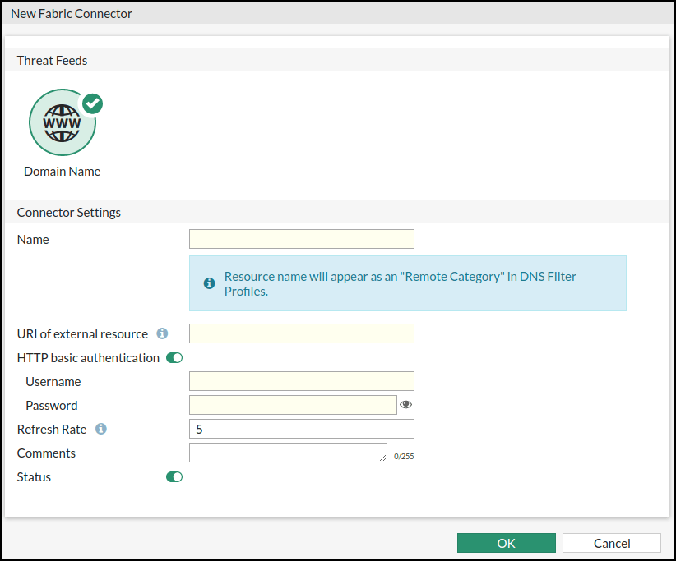
Task: Click the Refresh Rate field showing 5
Action: point(301,429)
